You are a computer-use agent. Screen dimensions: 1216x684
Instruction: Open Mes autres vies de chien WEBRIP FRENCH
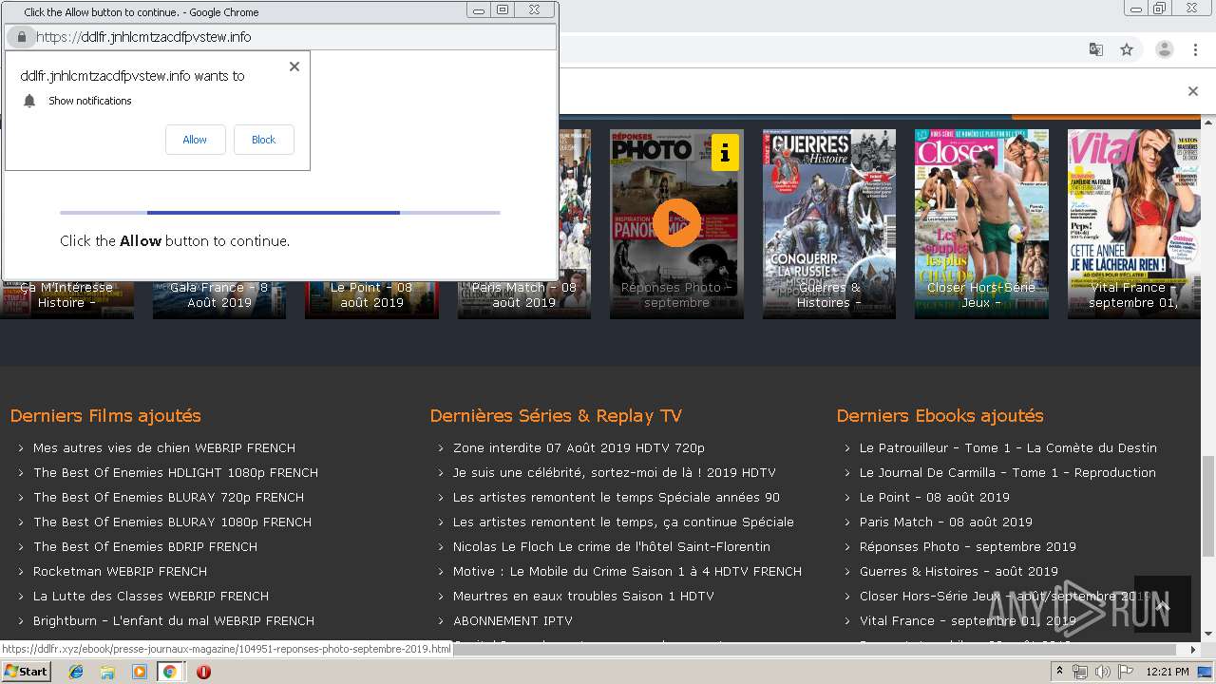pyautogui.click(x=164, y=447)
